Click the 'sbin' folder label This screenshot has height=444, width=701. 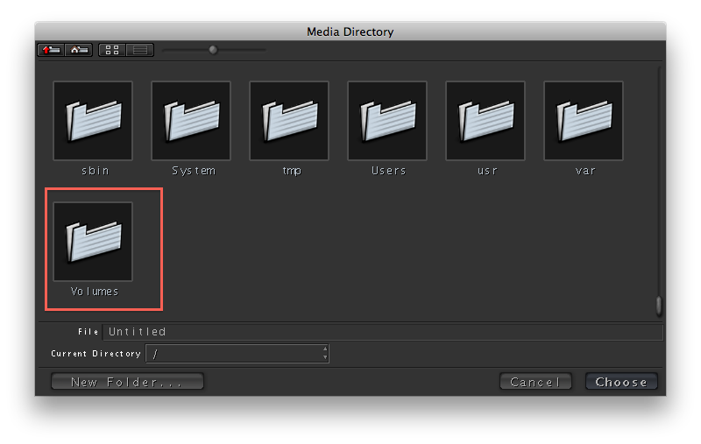[x=95, y=171]
